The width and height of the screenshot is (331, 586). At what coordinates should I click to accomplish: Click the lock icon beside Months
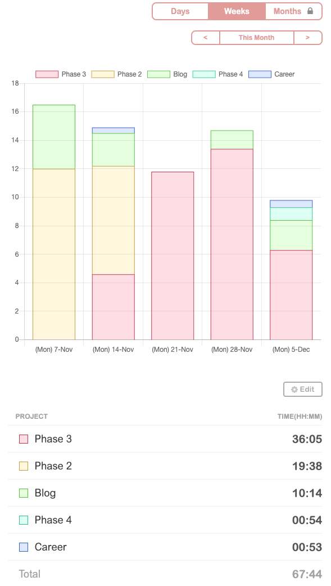[x=310, y=11]
